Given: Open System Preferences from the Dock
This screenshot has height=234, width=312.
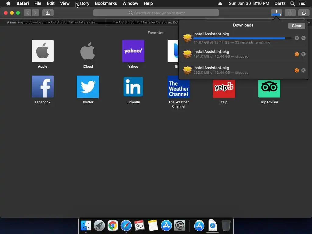Looking at the screenshot, I should pos(180,225).
